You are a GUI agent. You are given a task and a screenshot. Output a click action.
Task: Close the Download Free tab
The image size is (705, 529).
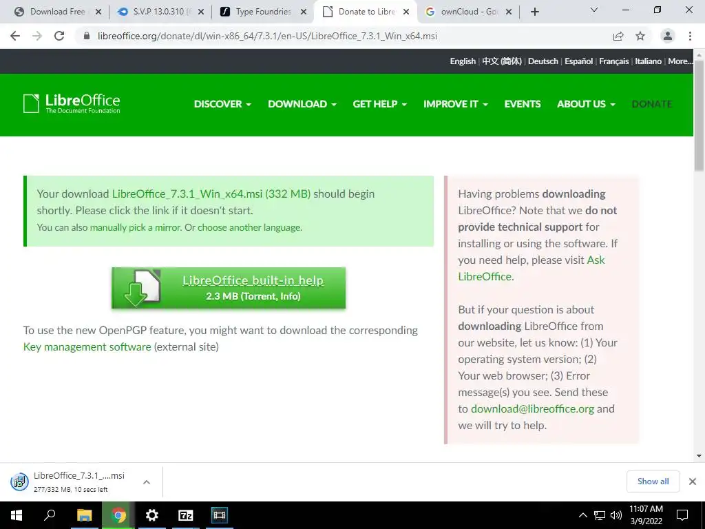pyautogui.click(x=98, y=12)
